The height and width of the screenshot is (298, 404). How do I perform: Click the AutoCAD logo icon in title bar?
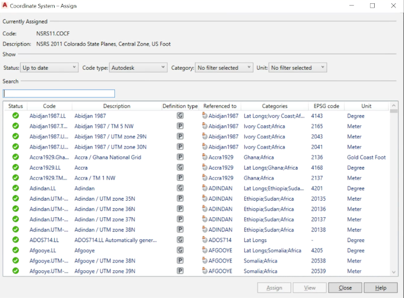5,6
